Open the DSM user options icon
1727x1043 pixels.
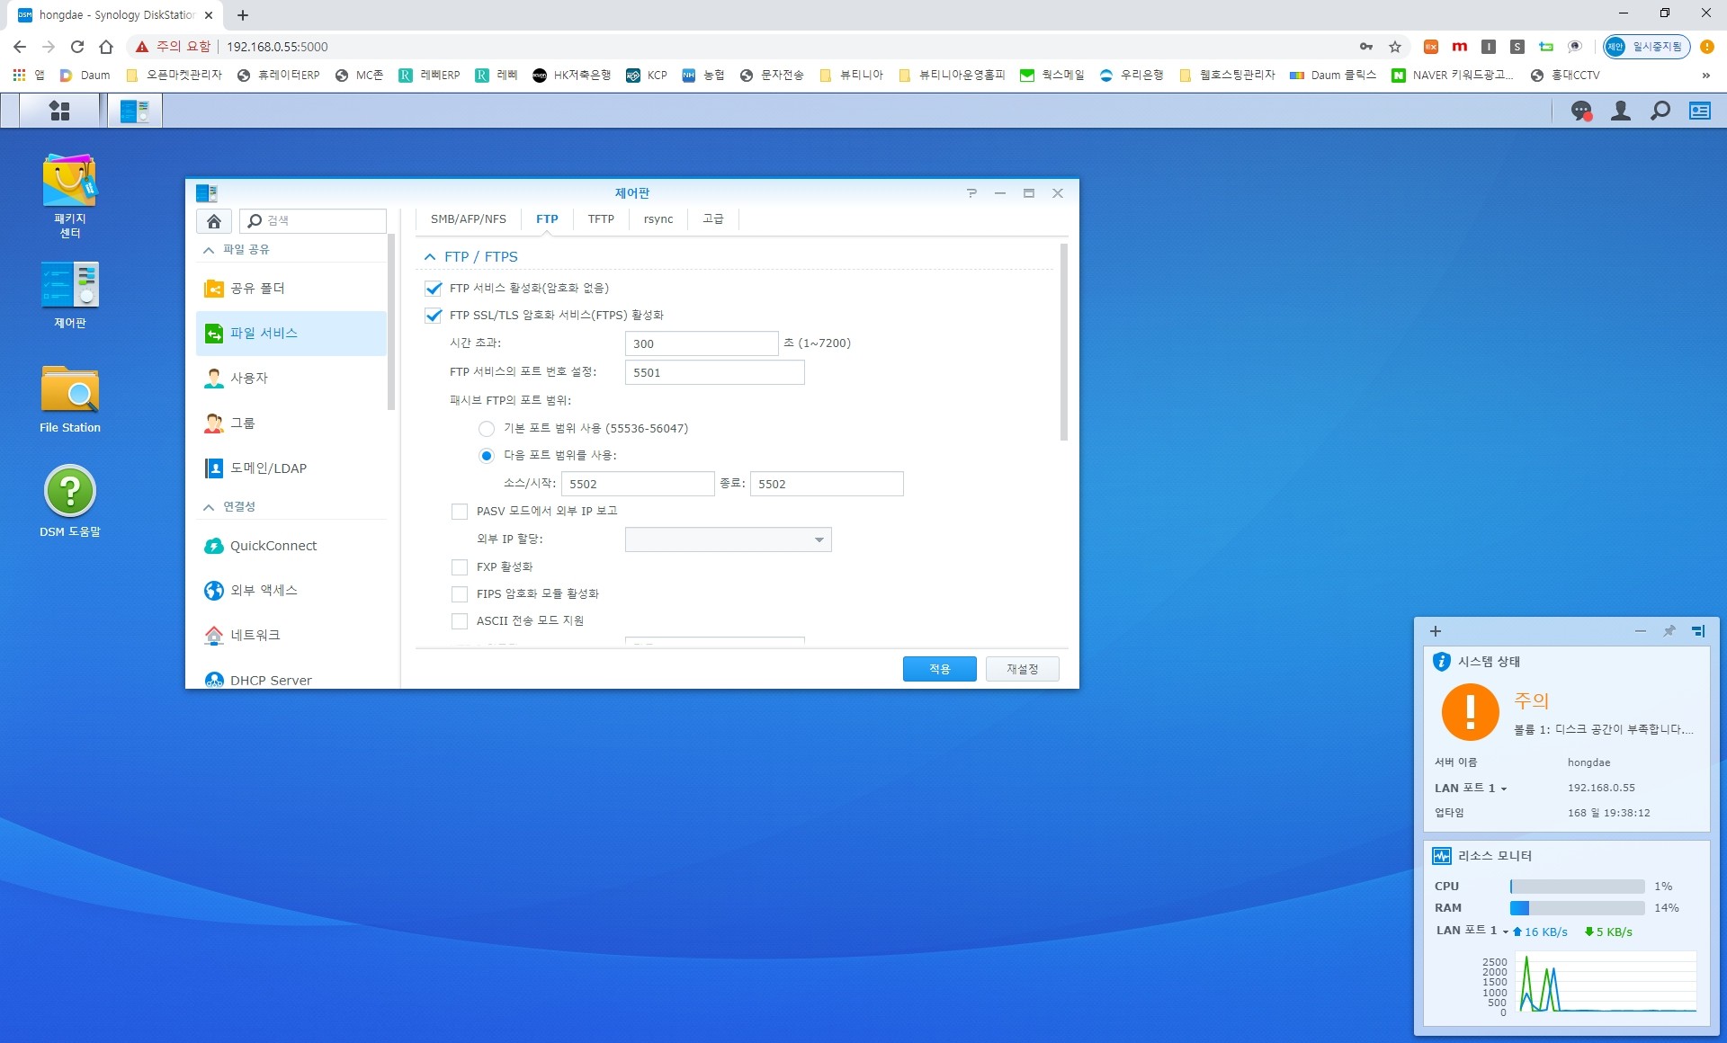point(1621,111)
